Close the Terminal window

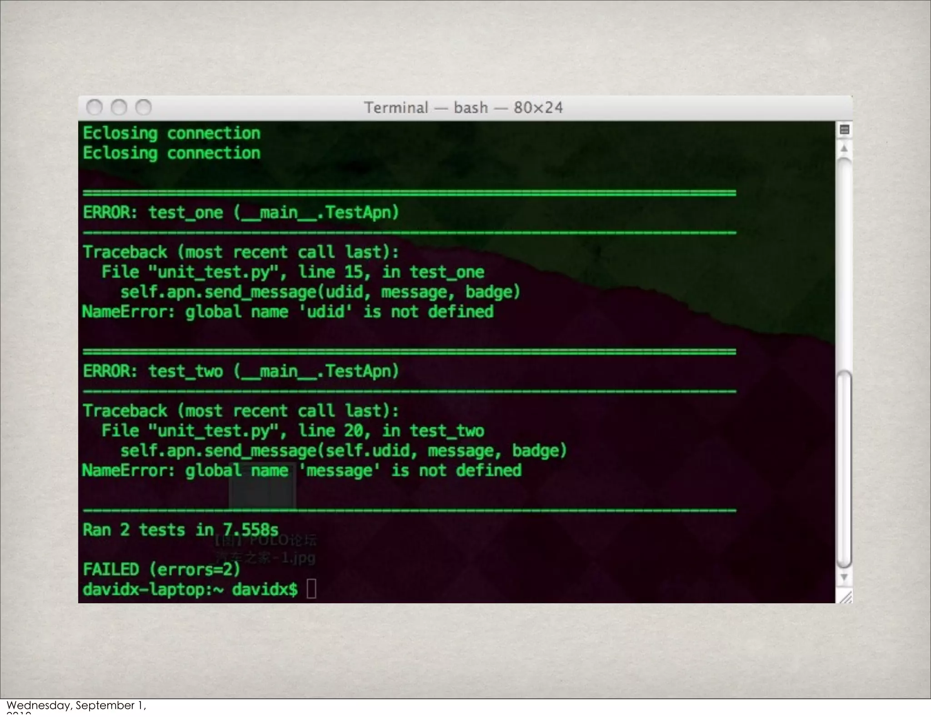95,108
